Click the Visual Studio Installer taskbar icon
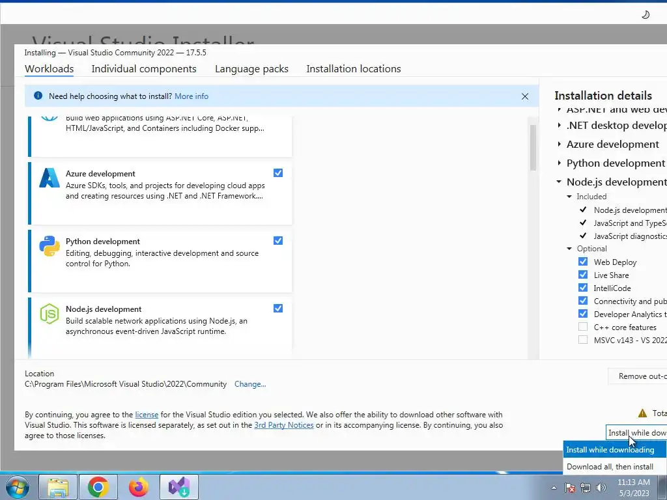The image size is (667, 500). coord(179,487)
